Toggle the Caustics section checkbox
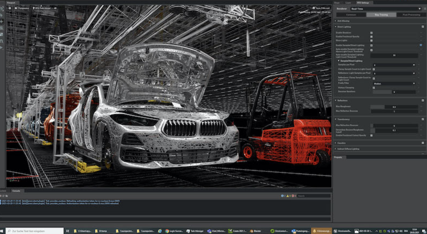The image size is (427, 234). point(423,143)
